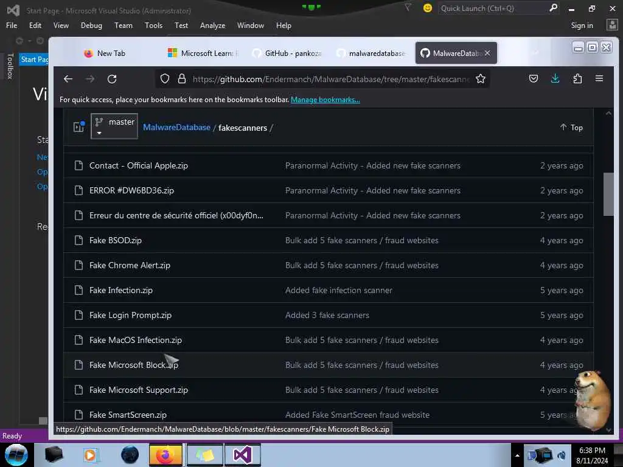623x467 pixels.
Task: Open the 'Added fake infection scanner' commit
Action: click(x=338, y=290)
